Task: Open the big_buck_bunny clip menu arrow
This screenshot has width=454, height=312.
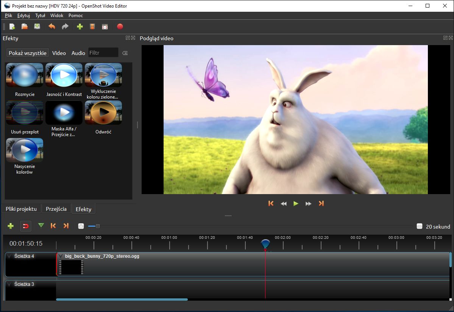Action: 61,256
